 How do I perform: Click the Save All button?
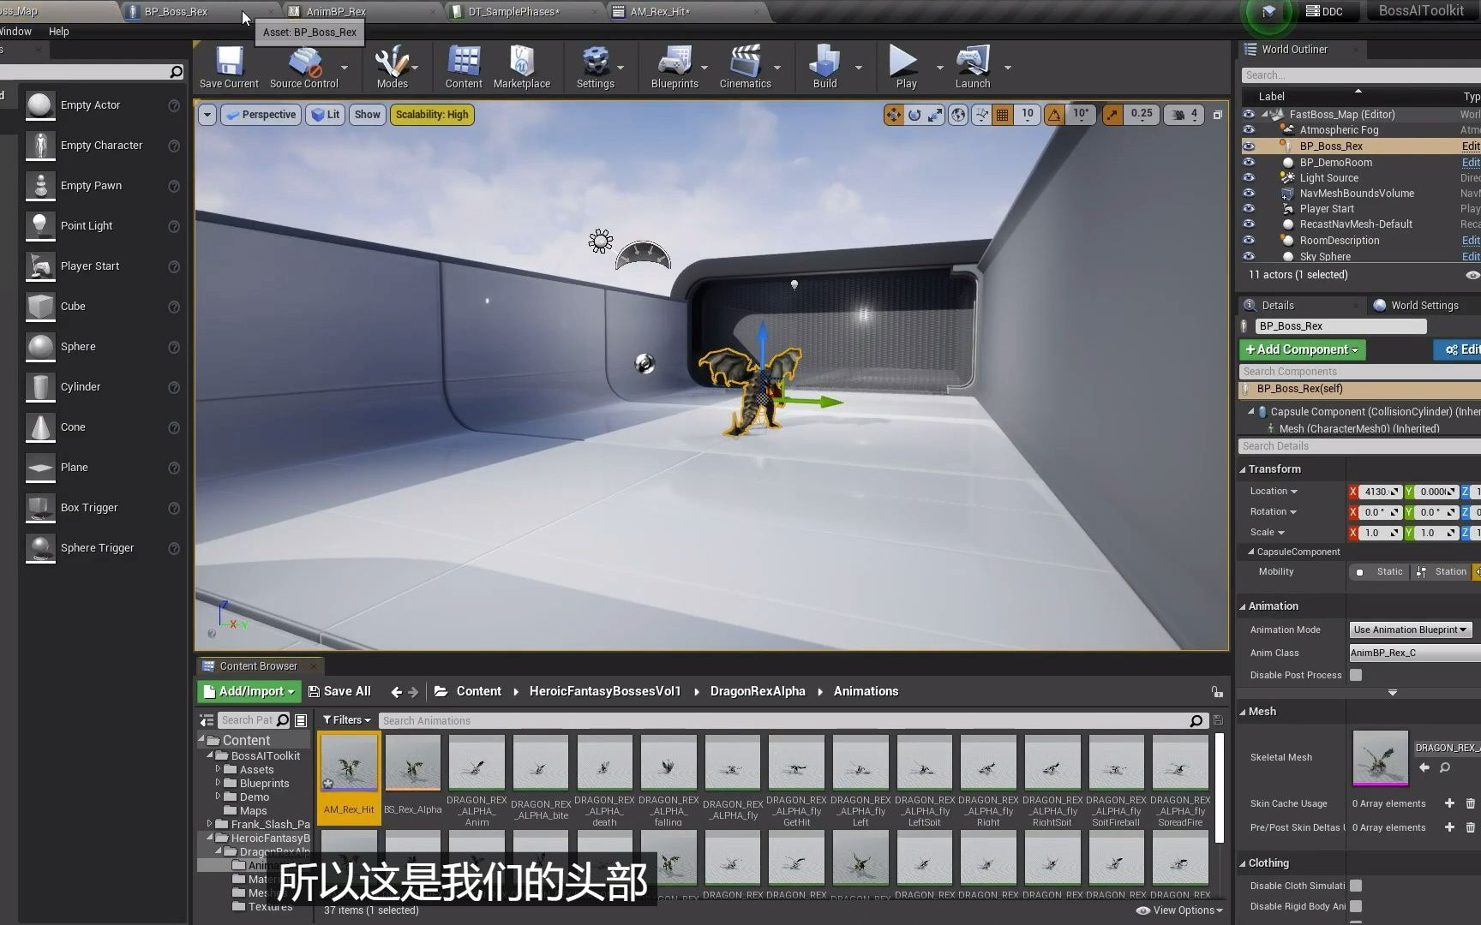coord(339,691)
